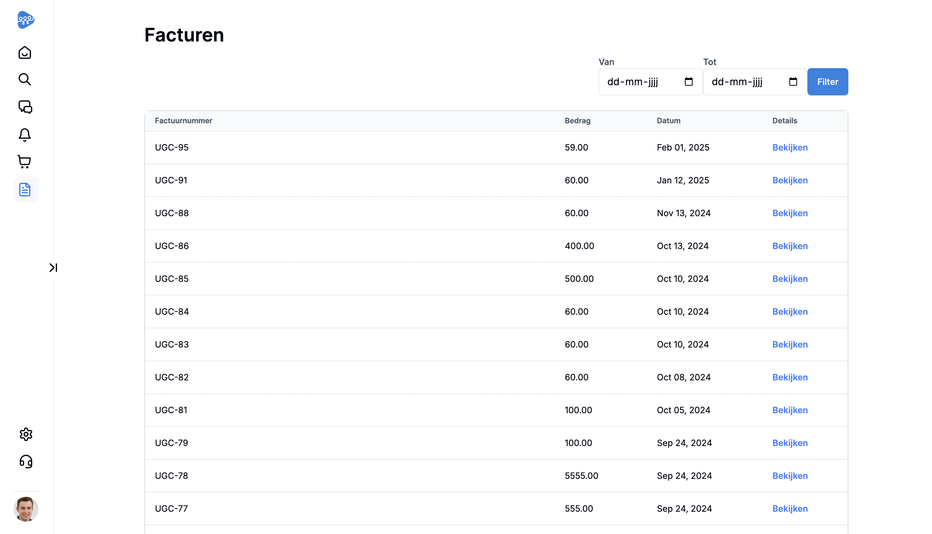Viewport: 932px width, 534px height.
Task: Select invoice number UGC-88
Action: coord(172,213)
